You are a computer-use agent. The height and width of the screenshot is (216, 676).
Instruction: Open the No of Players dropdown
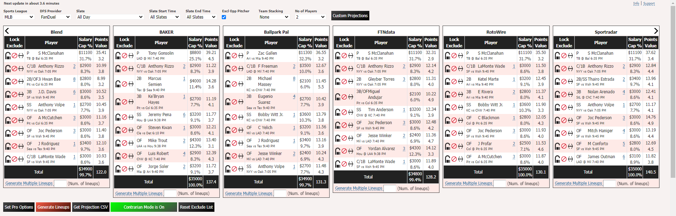(x=311, y=17)
